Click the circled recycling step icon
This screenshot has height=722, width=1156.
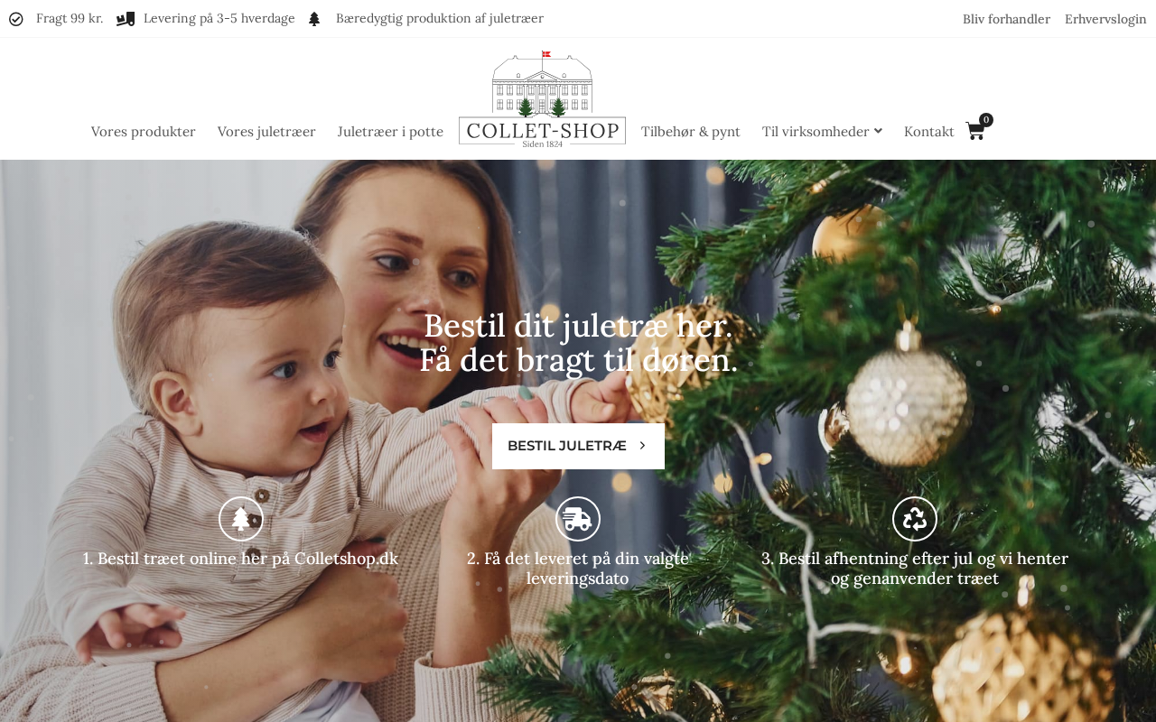[x=915, y=519]
